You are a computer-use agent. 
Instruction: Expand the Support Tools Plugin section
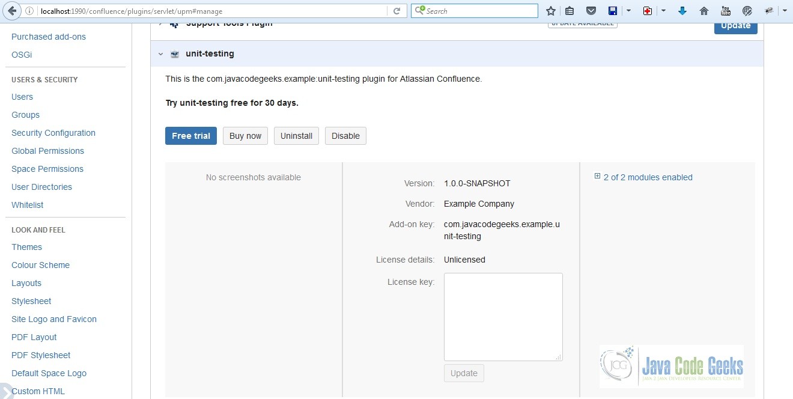click(160, 23)
